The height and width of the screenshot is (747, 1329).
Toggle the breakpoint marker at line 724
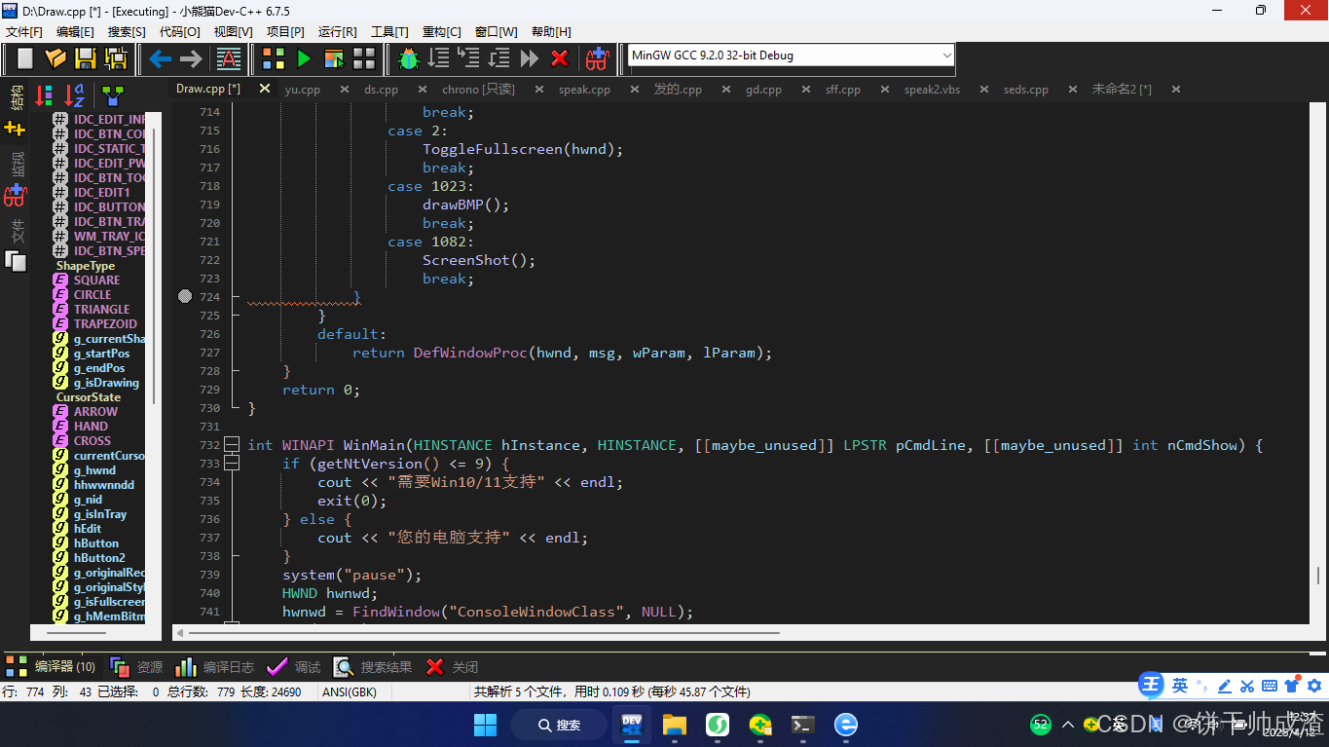coord(185,297)
